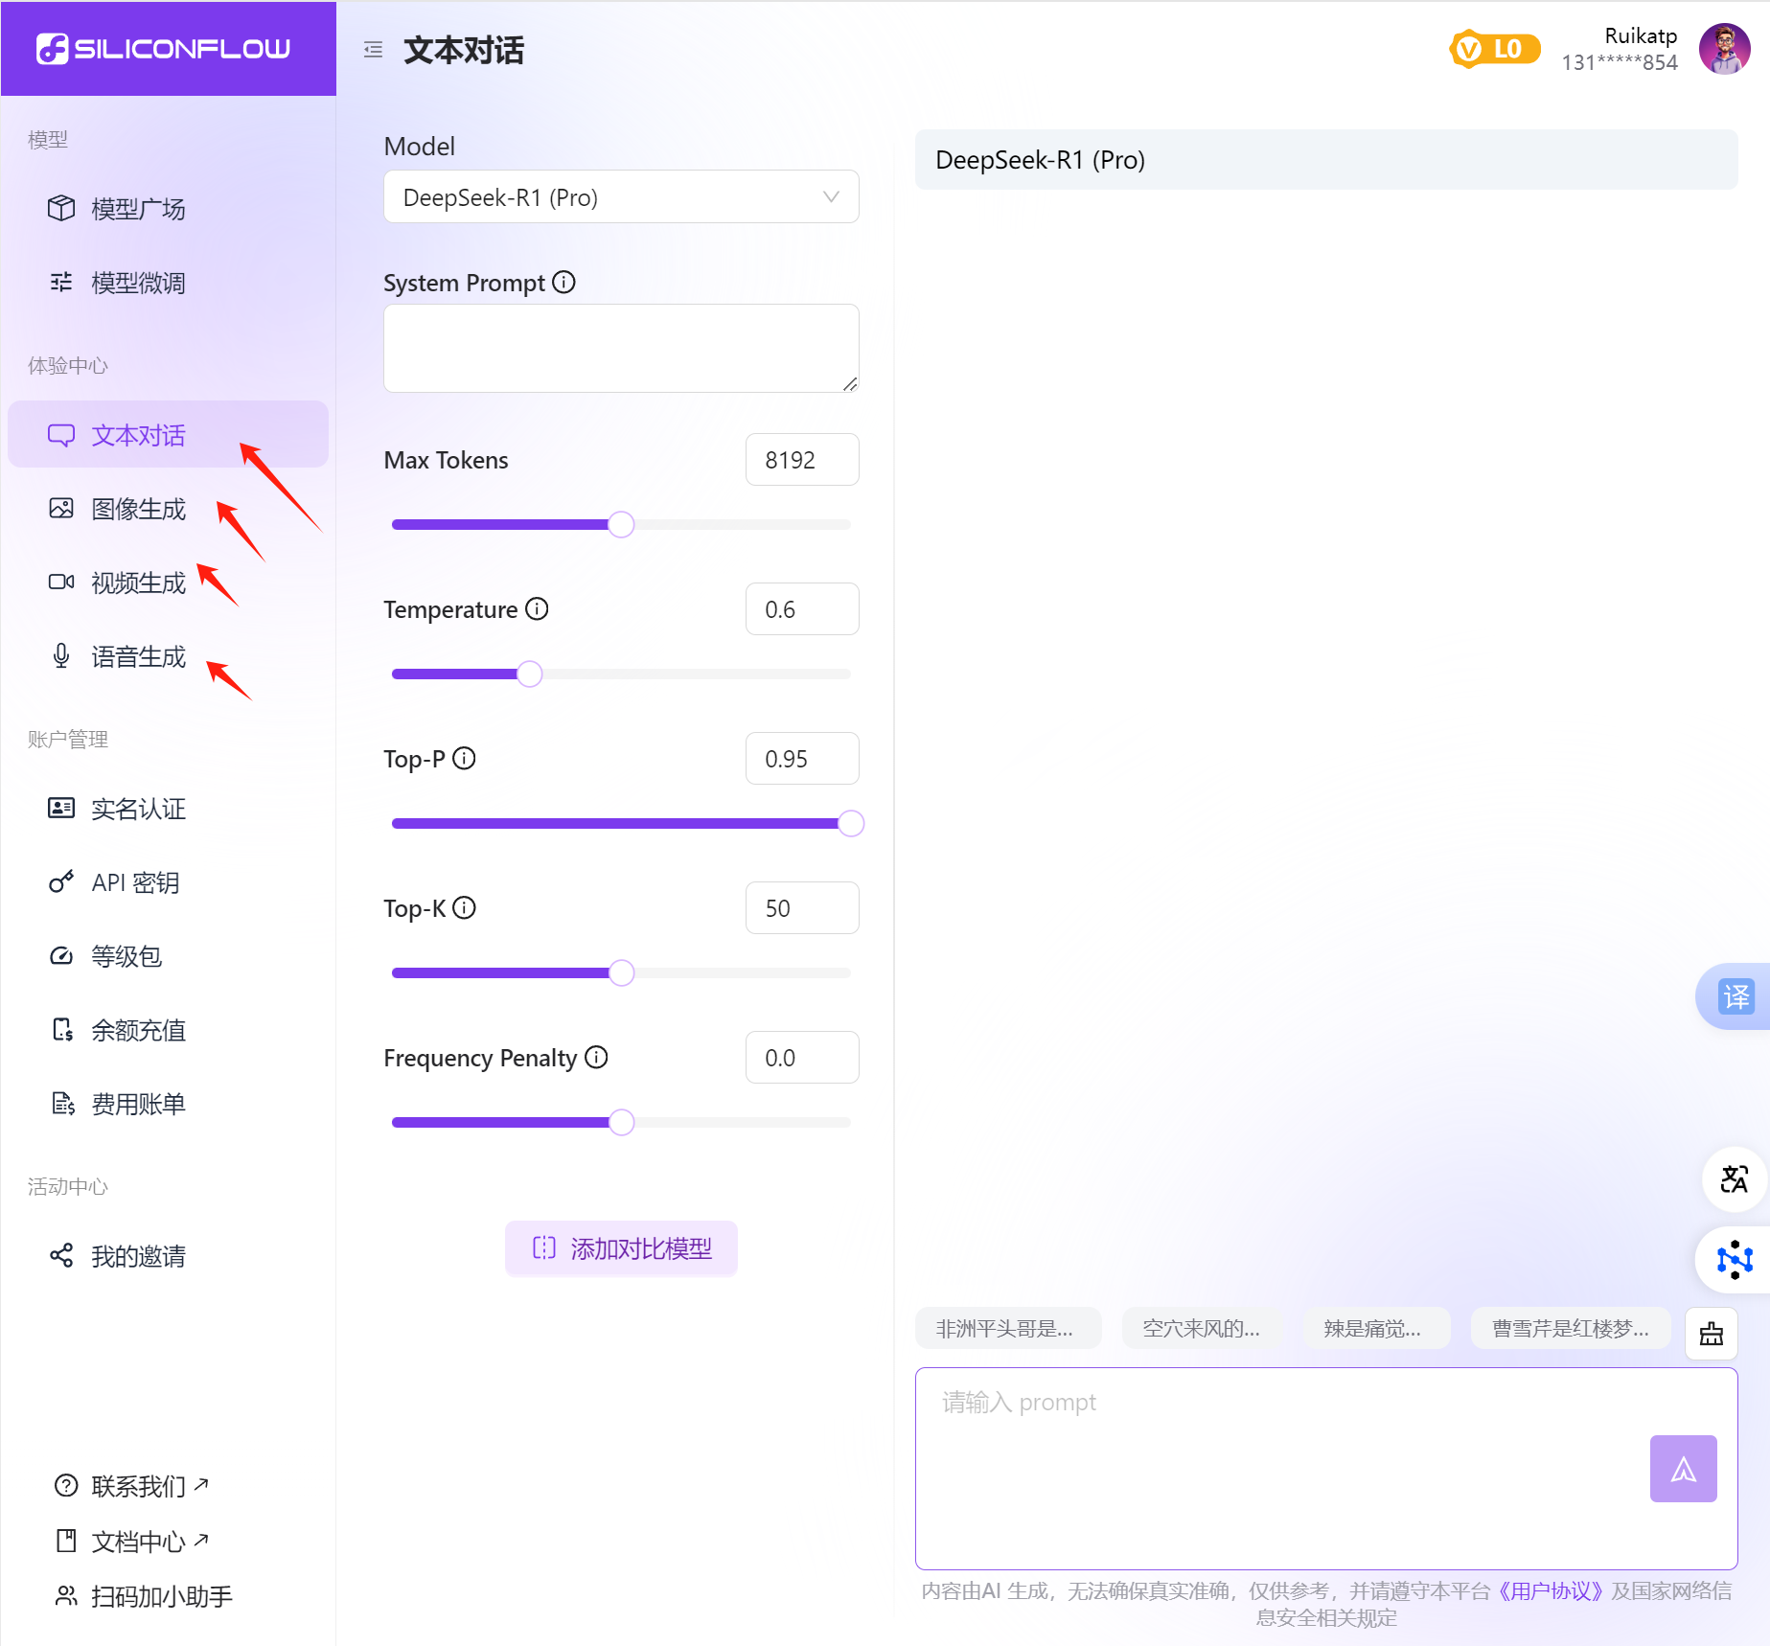The width and height of the screenshot is (1770, 1646).
Task: Click the 文档中心 book icon
Action: pyautogui.click(x=66, y=1542)
